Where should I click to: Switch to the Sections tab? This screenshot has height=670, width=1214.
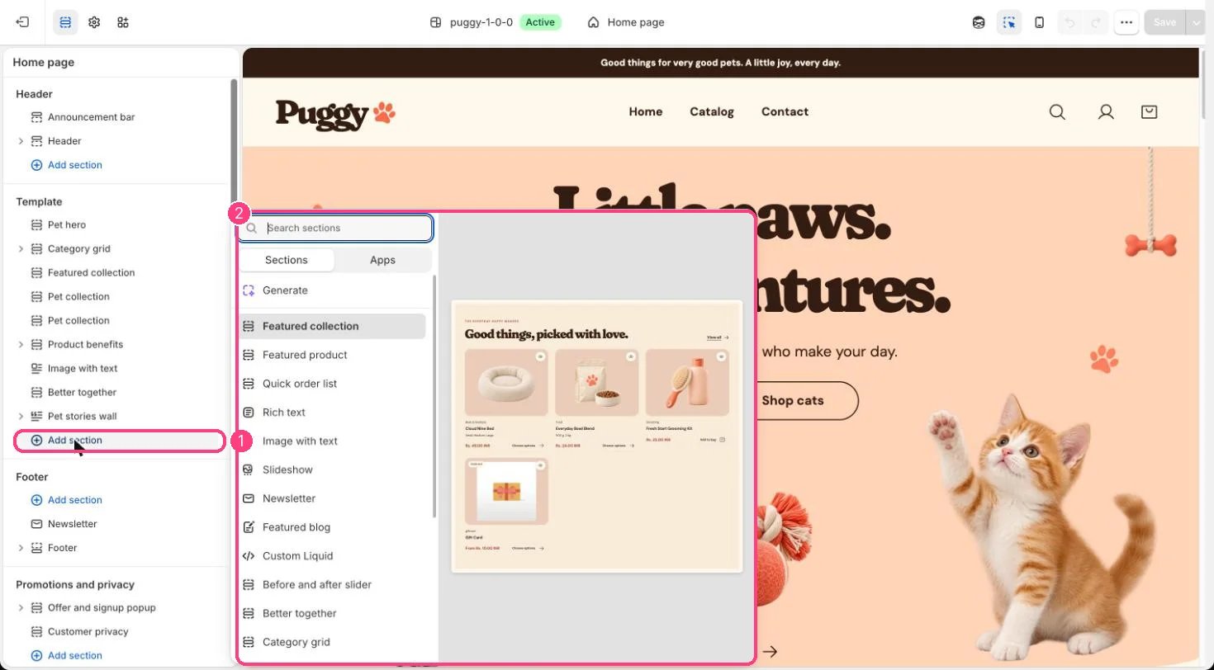[x=287, y=260]
